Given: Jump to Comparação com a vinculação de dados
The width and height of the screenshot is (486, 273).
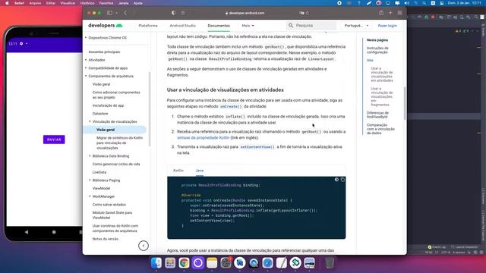Looking at the screenshot, I should pyautogui.click(x=380, y=129).
